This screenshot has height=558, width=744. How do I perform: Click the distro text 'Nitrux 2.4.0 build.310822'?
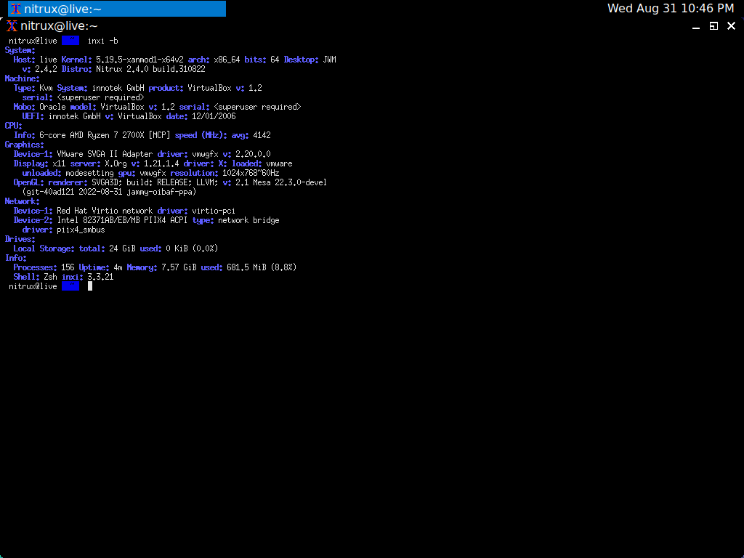(150, 69)
